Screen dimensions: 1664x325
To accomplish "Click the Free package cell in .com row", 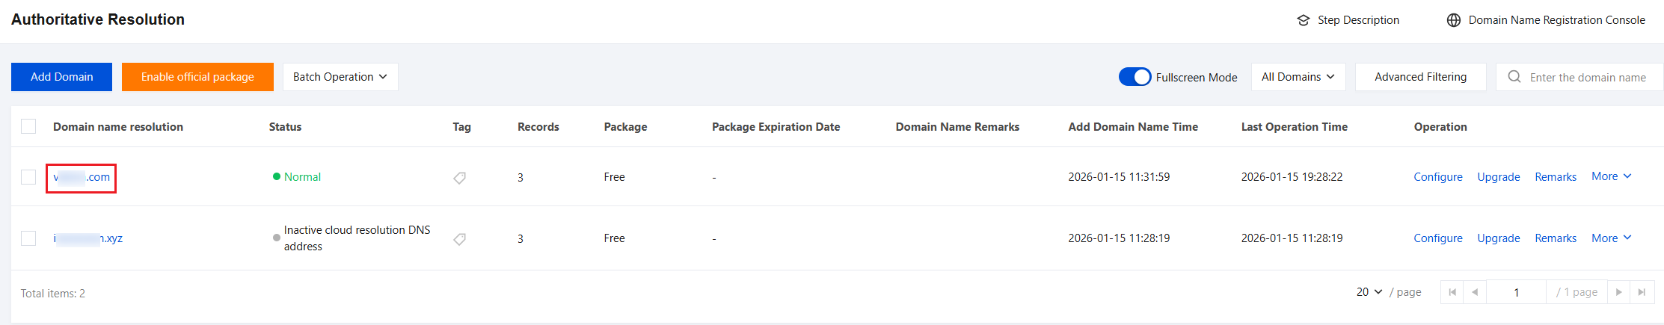I will tap(614, 177).
